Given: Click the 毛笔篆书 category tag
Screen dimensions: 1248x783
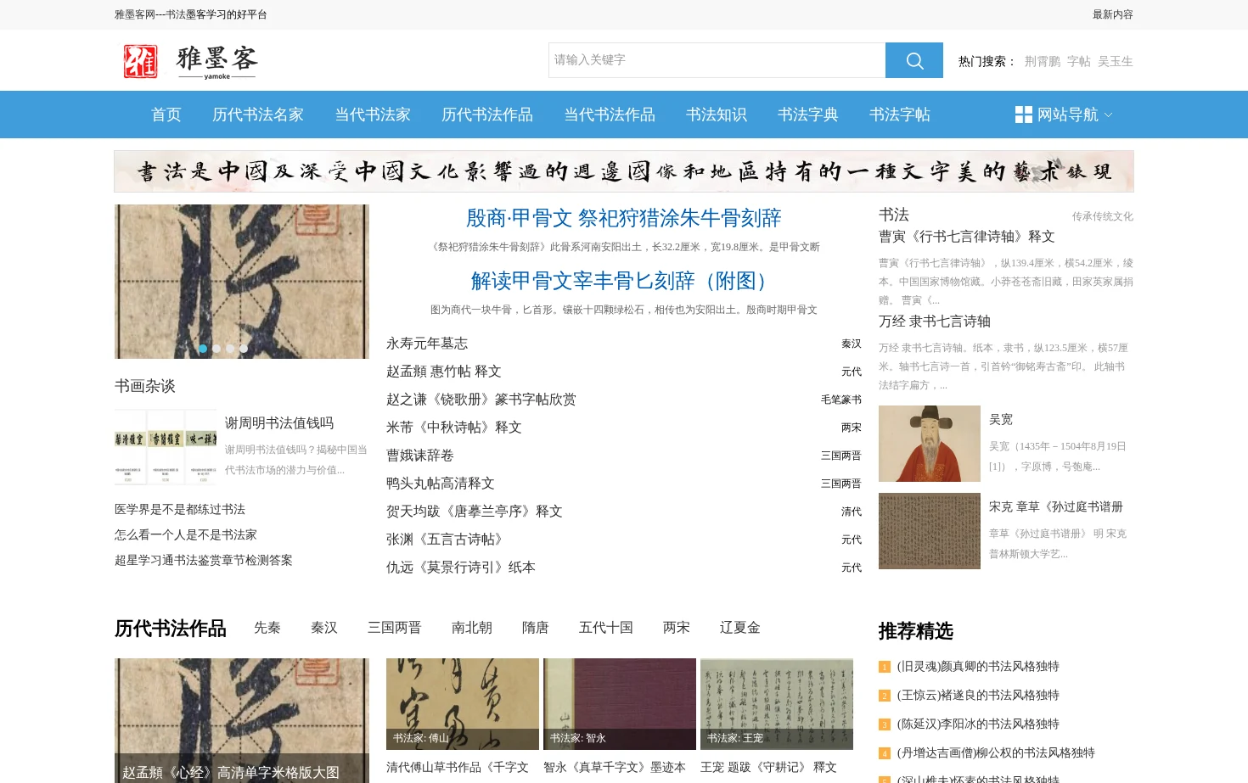Looking at the screenshot, I should (841, 400).
